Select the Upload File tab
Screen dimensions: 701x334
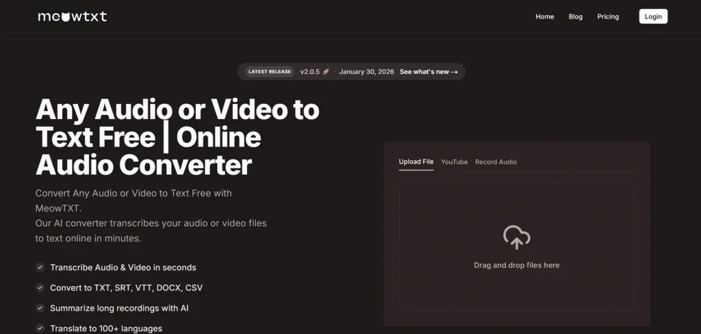point(416,162)
